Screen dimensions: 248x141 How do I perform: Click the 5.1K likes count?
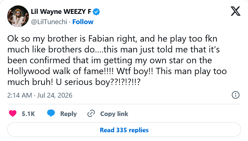tap(28, 114)
